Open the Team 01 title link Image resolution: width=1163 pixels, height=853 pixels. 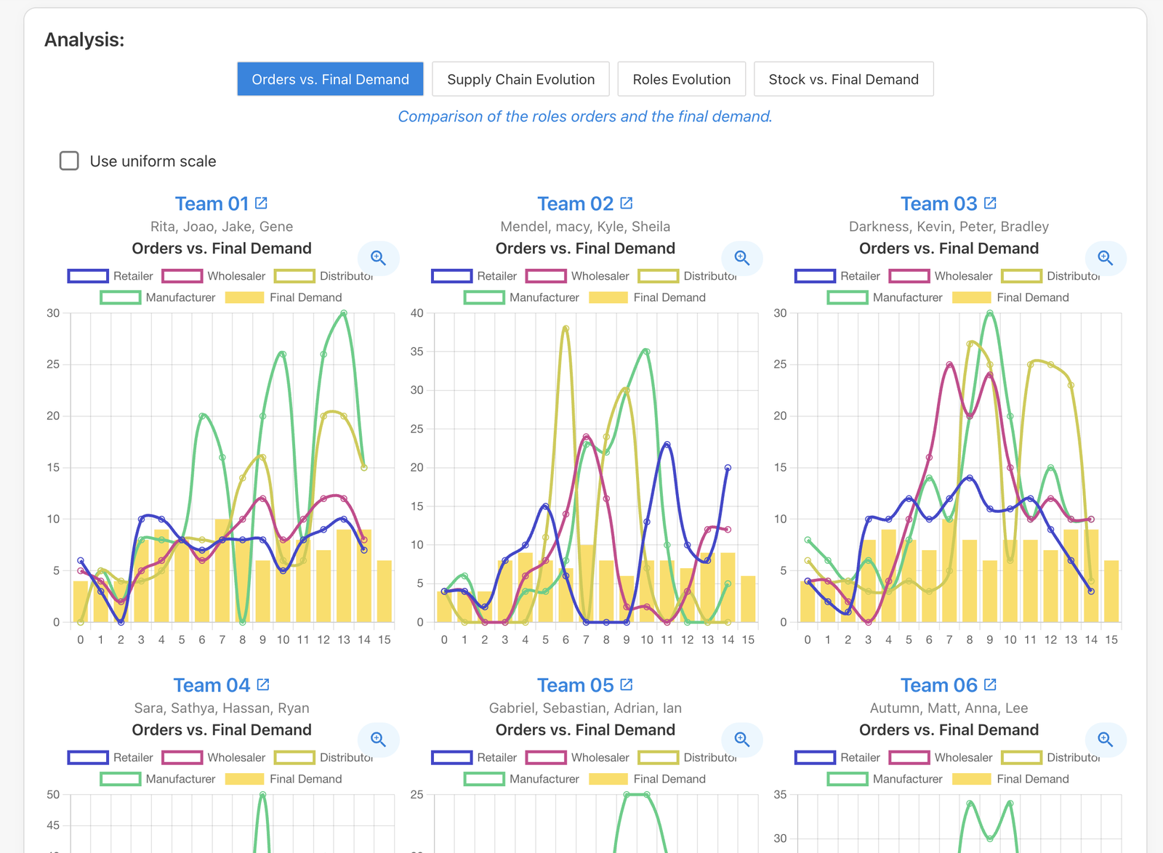pyautogui.click(x=212, y=203)
